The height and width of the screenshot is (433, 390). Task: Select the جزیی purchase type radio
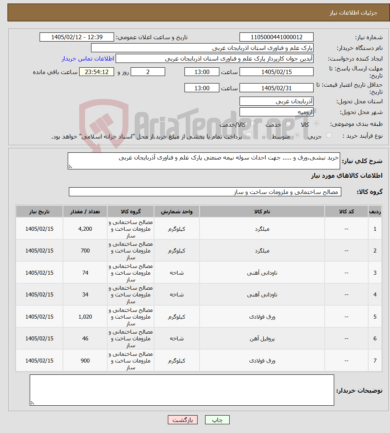pos(329,135)
